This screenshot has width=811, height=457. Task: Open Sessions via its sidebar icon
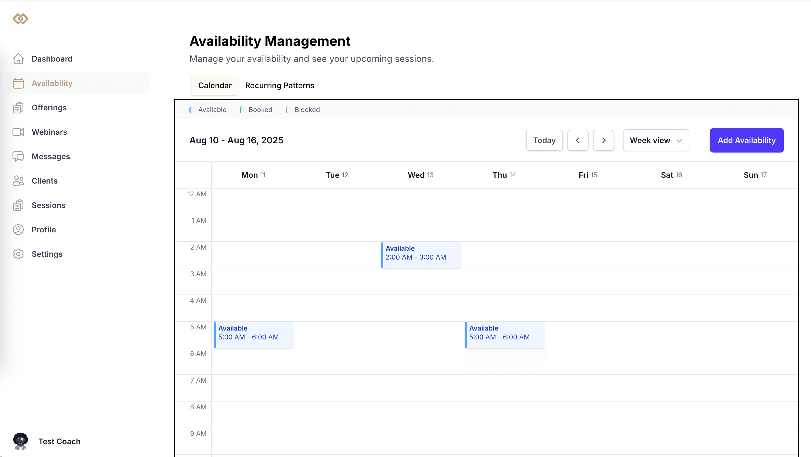click(19, 205)
